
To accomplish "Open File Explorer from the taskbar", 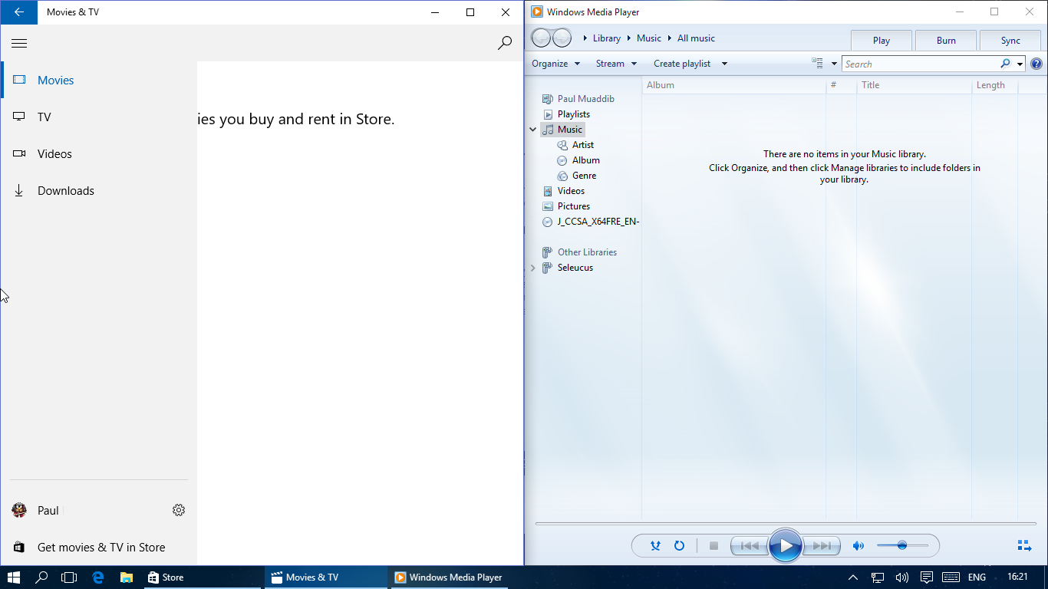I will click(127, 577).
